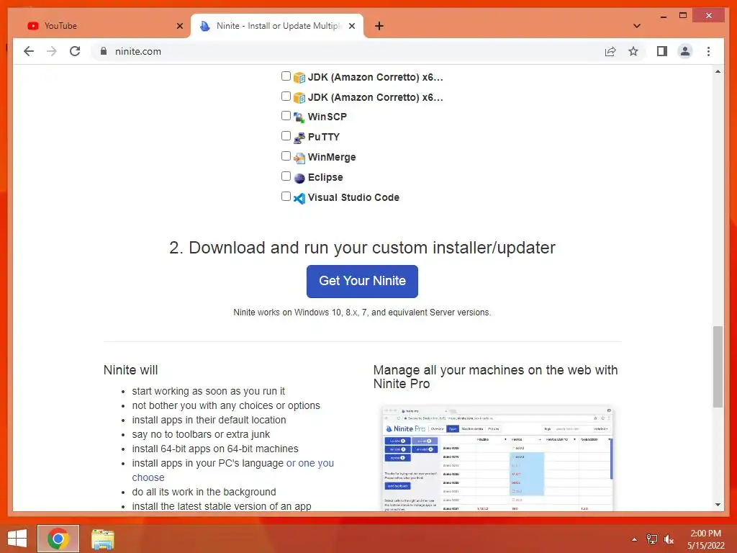This screenshot has height=553, width=737.
Task: Bookmark this page with star icon
Action: coord(633,51)
